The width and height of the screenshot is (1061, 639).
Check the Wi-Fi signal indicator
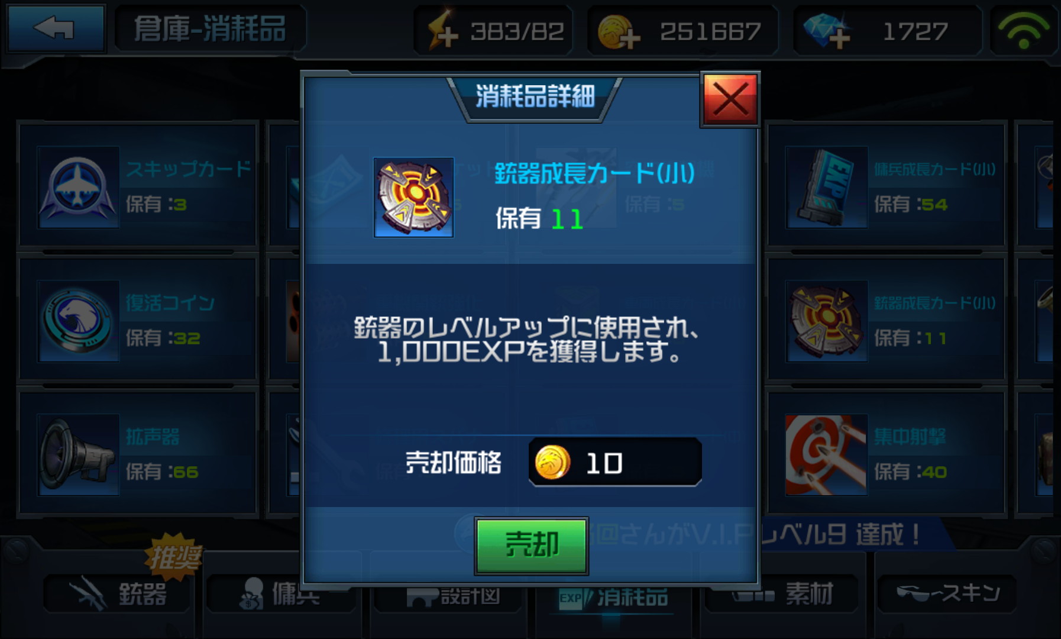click(1024, 30)
